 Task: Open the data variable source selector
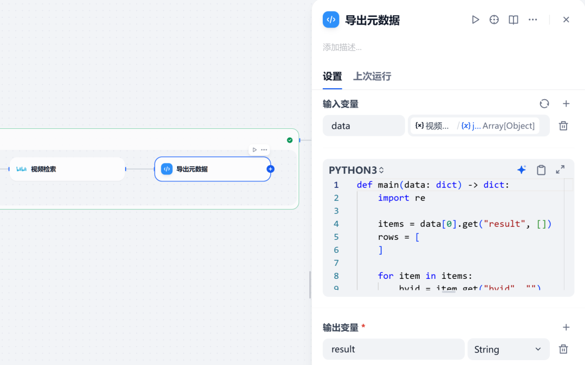479,126
